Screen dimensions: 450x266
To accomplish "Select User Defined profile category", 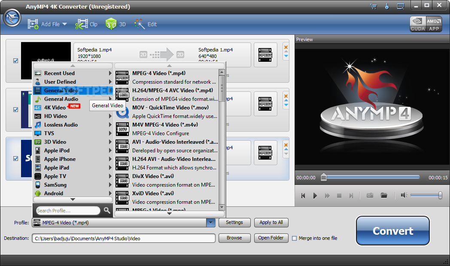I will tap(73, 82).
